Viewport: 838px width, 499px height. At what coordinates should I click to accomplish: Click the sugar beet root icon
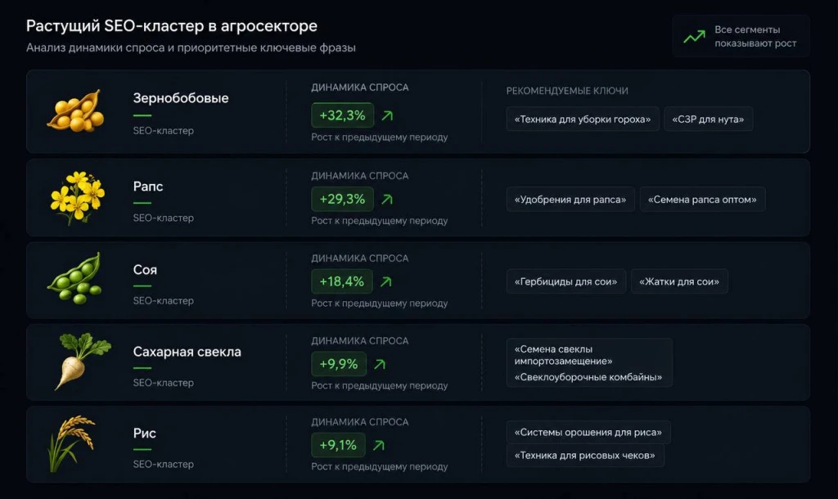pyautogui.click(x=82, y=361)
